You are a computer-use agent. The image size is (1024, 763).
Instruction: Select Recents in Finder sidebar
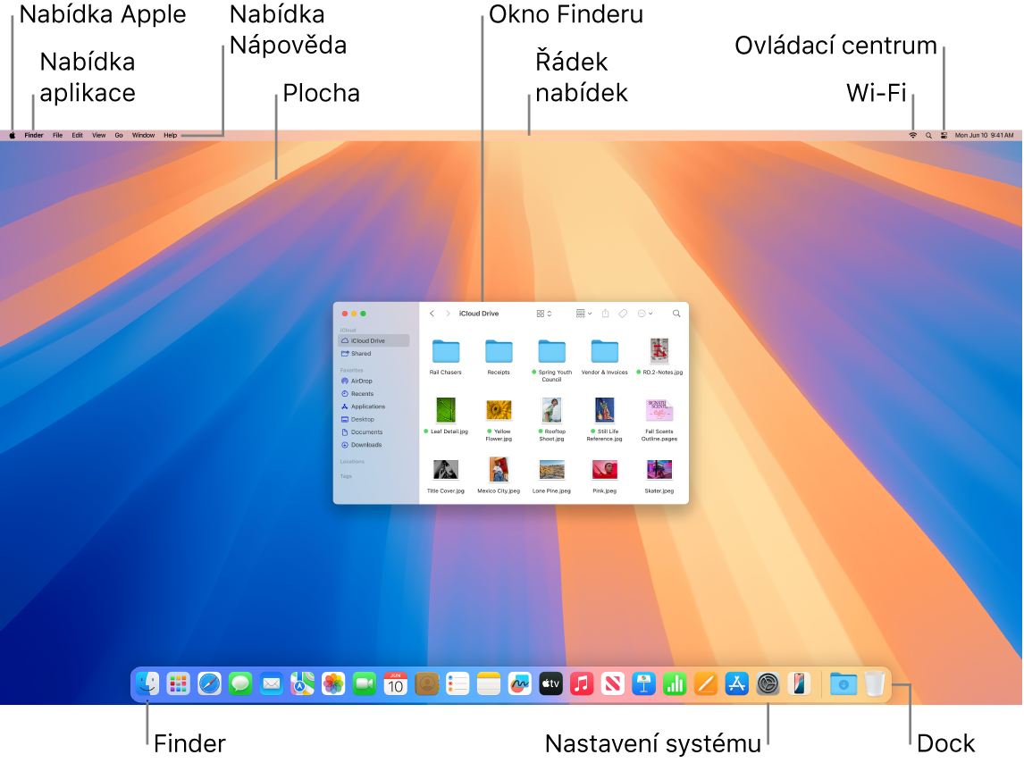point(374,394)
